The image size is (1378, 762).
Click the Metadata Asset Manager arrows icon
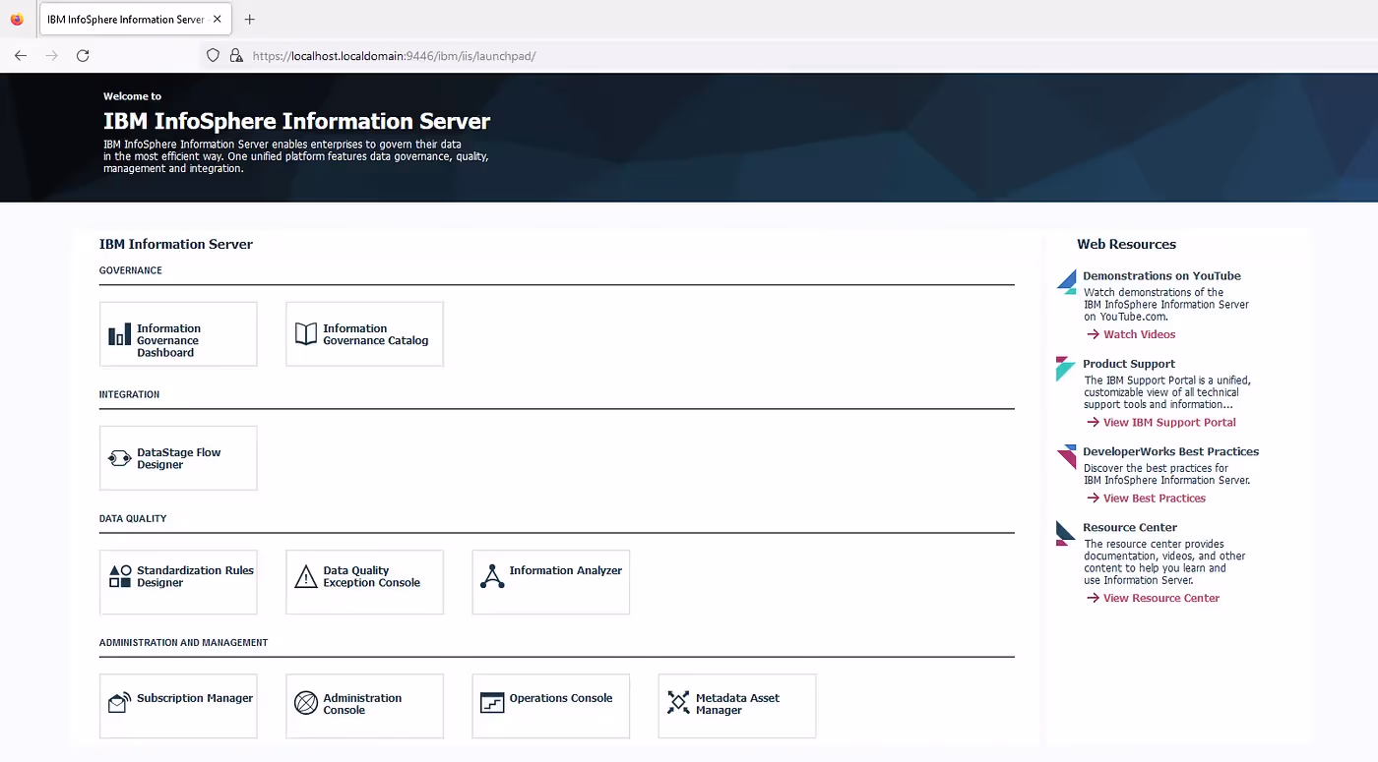click(x=678, y=702)
